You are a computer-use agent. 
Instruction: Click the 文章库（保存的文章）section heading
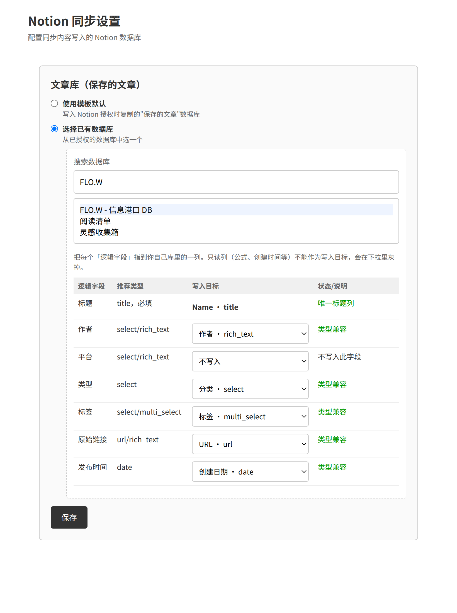tap(96, 85)
